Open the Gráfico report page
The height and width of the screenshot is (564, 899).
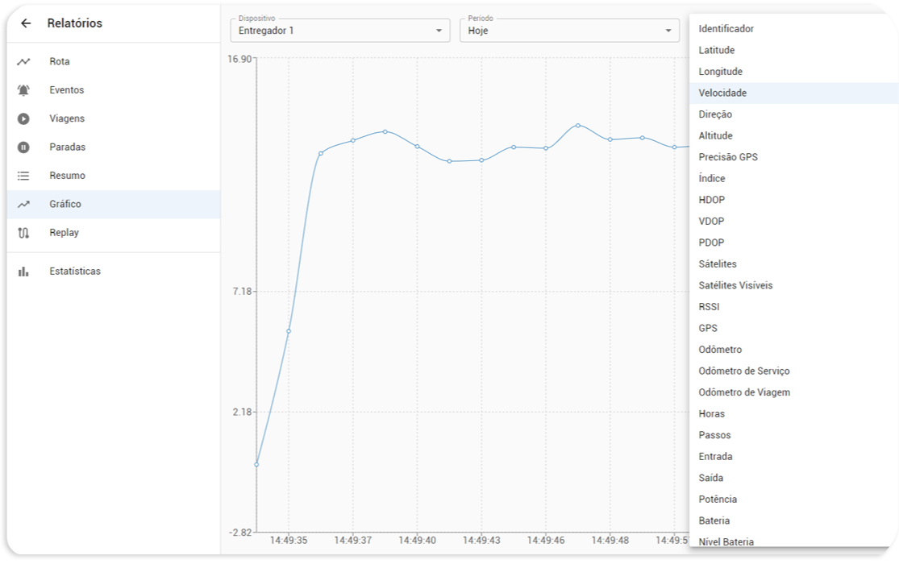coord(65,205)
